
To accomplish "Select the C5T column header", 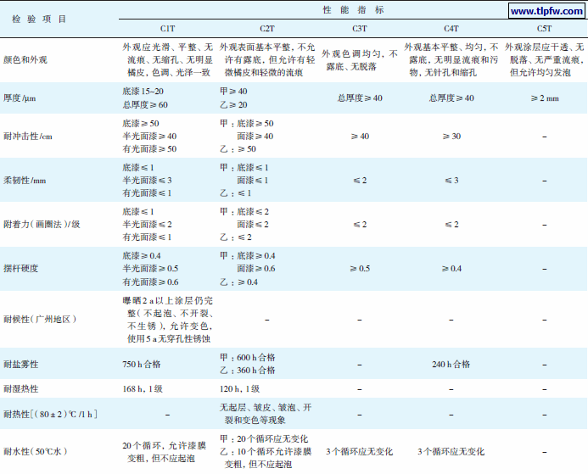I will pyautogui.click(x=543, y=29).
